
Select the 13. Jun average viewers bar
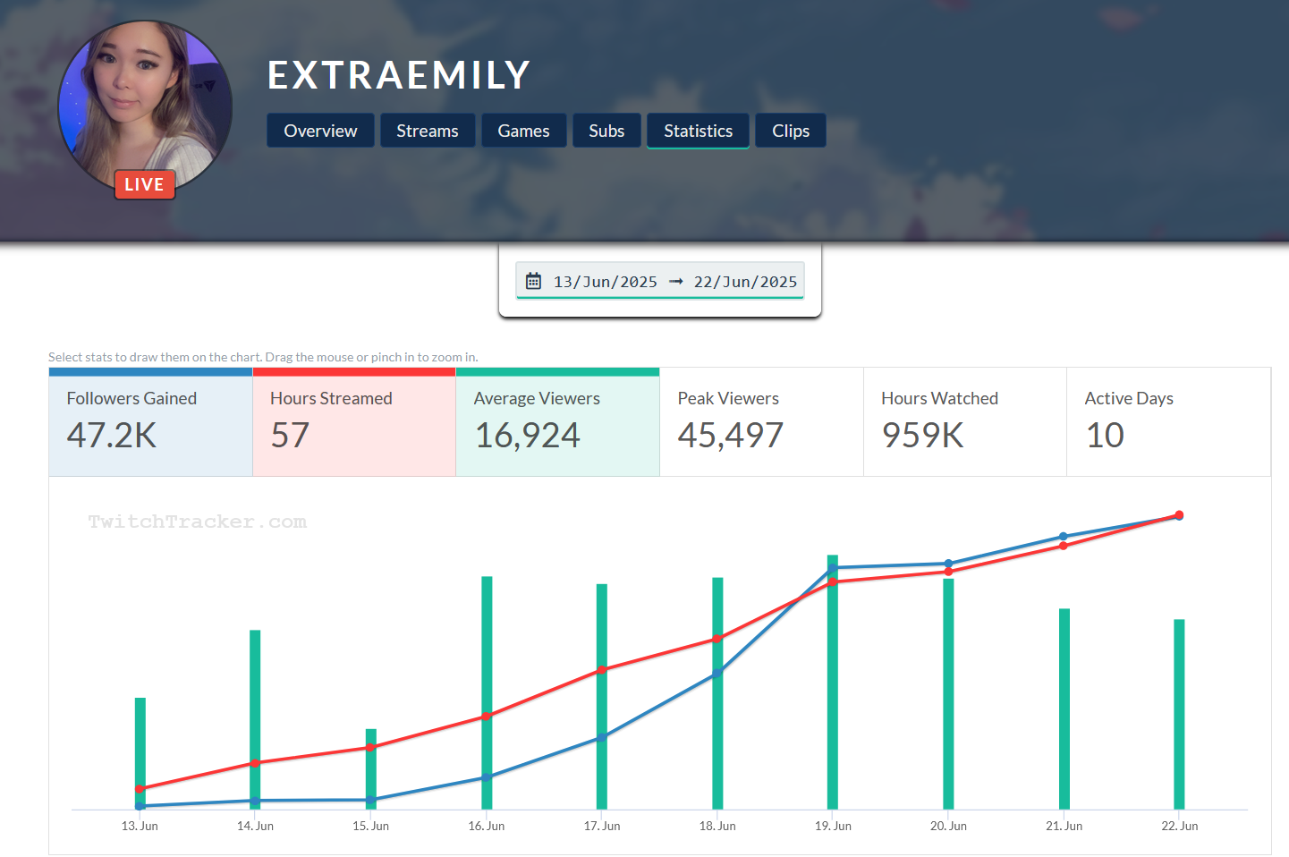140,753
